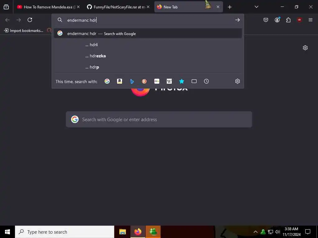Search bookmarks with the star icon
318x238 pixels.
(181, 82)
